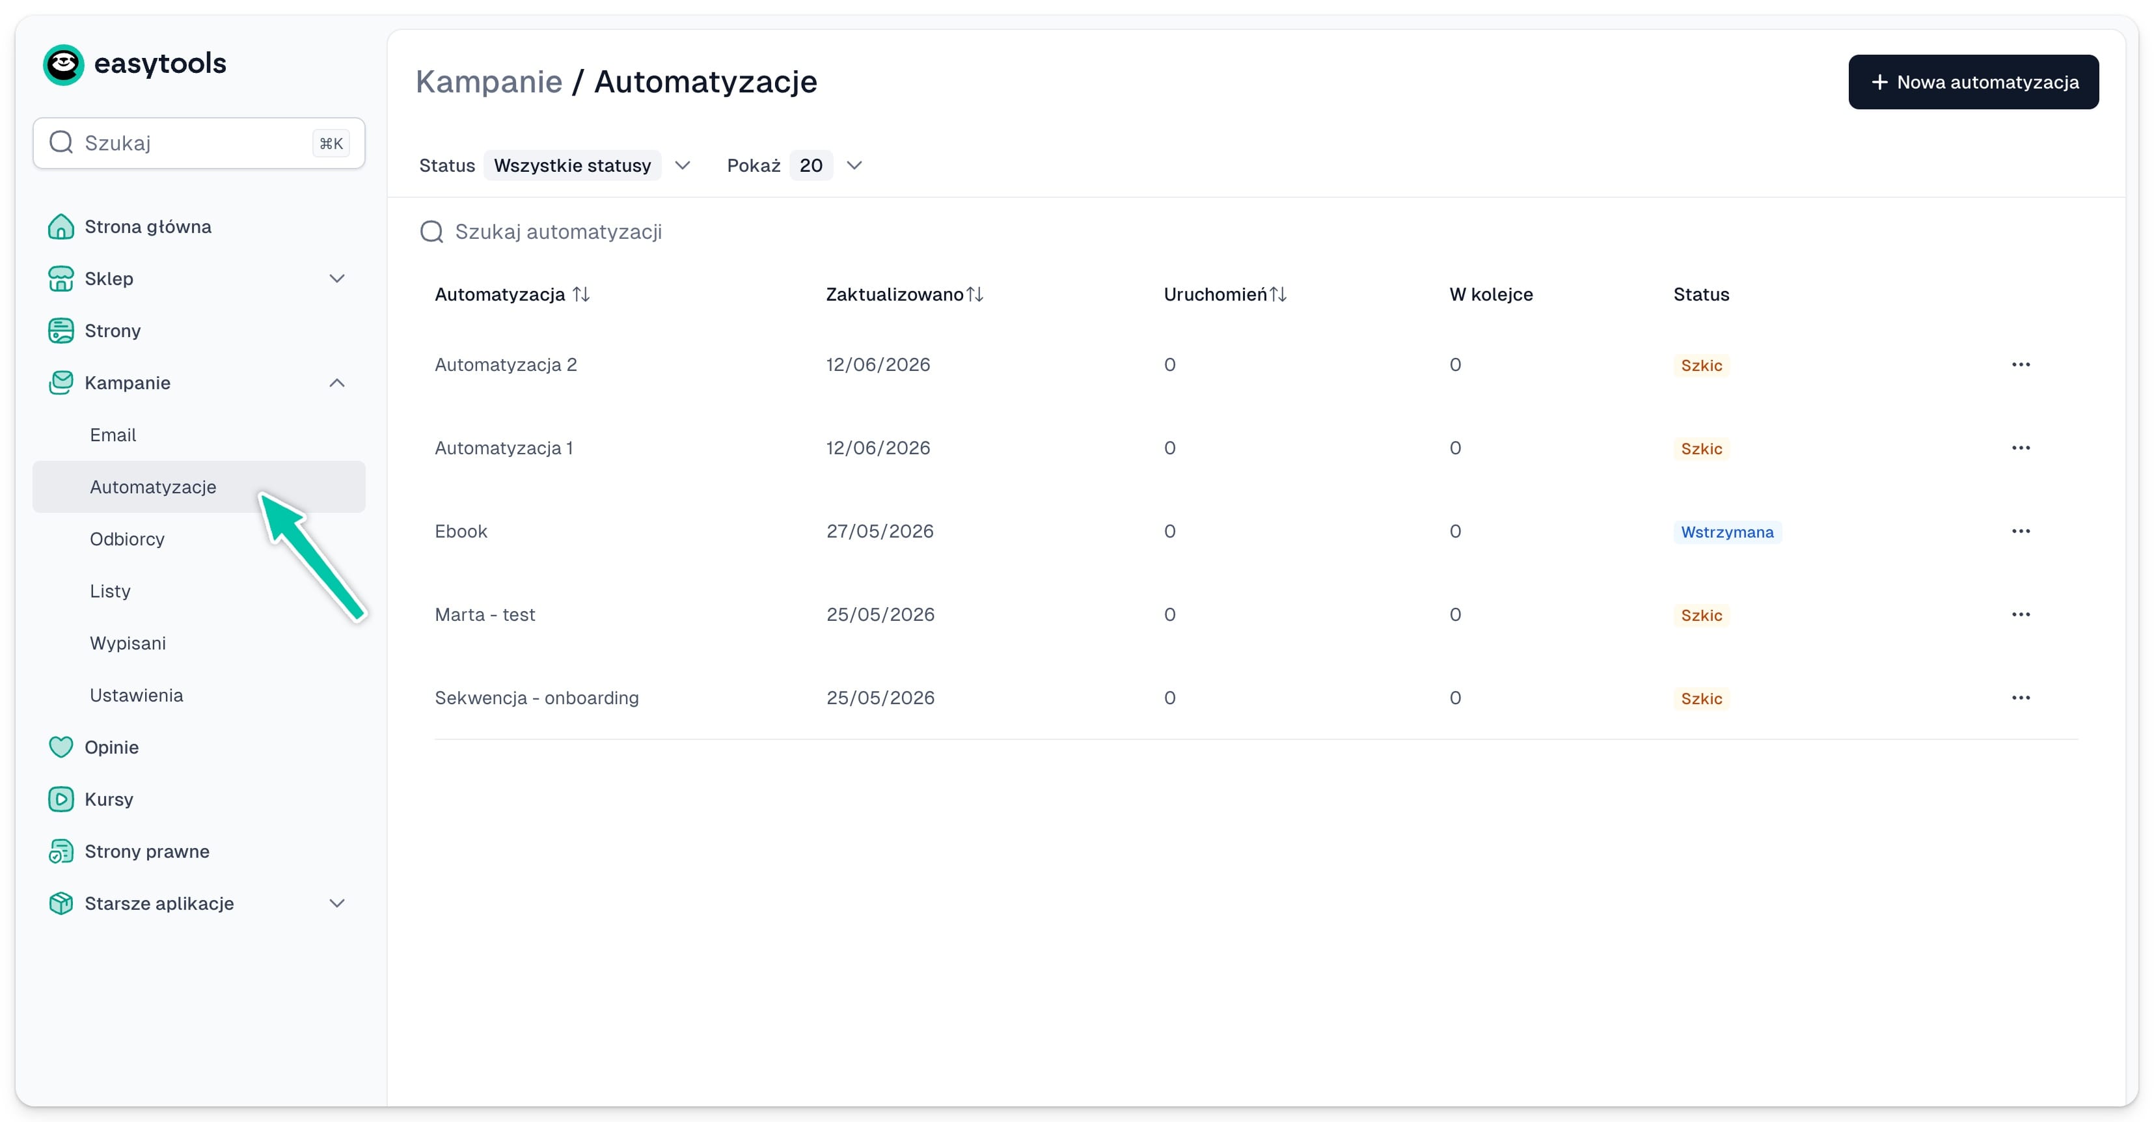The image size is (2154, 1122).
Task: Open the Odbiorcy submenu item
Action: click(198, 540)
